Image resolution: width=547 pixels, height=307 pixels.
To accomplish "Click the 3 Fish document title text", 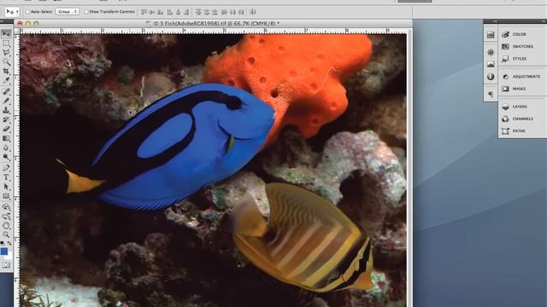I will 216,24.
